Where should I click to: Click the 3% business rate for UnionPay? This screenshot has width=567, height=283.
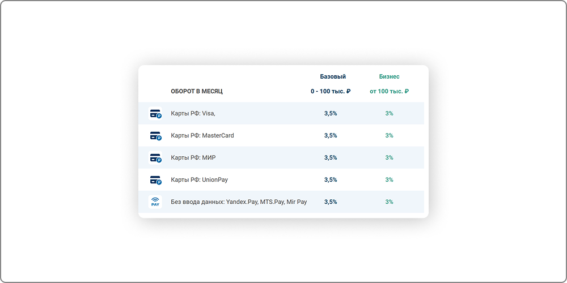coord(389,180)
